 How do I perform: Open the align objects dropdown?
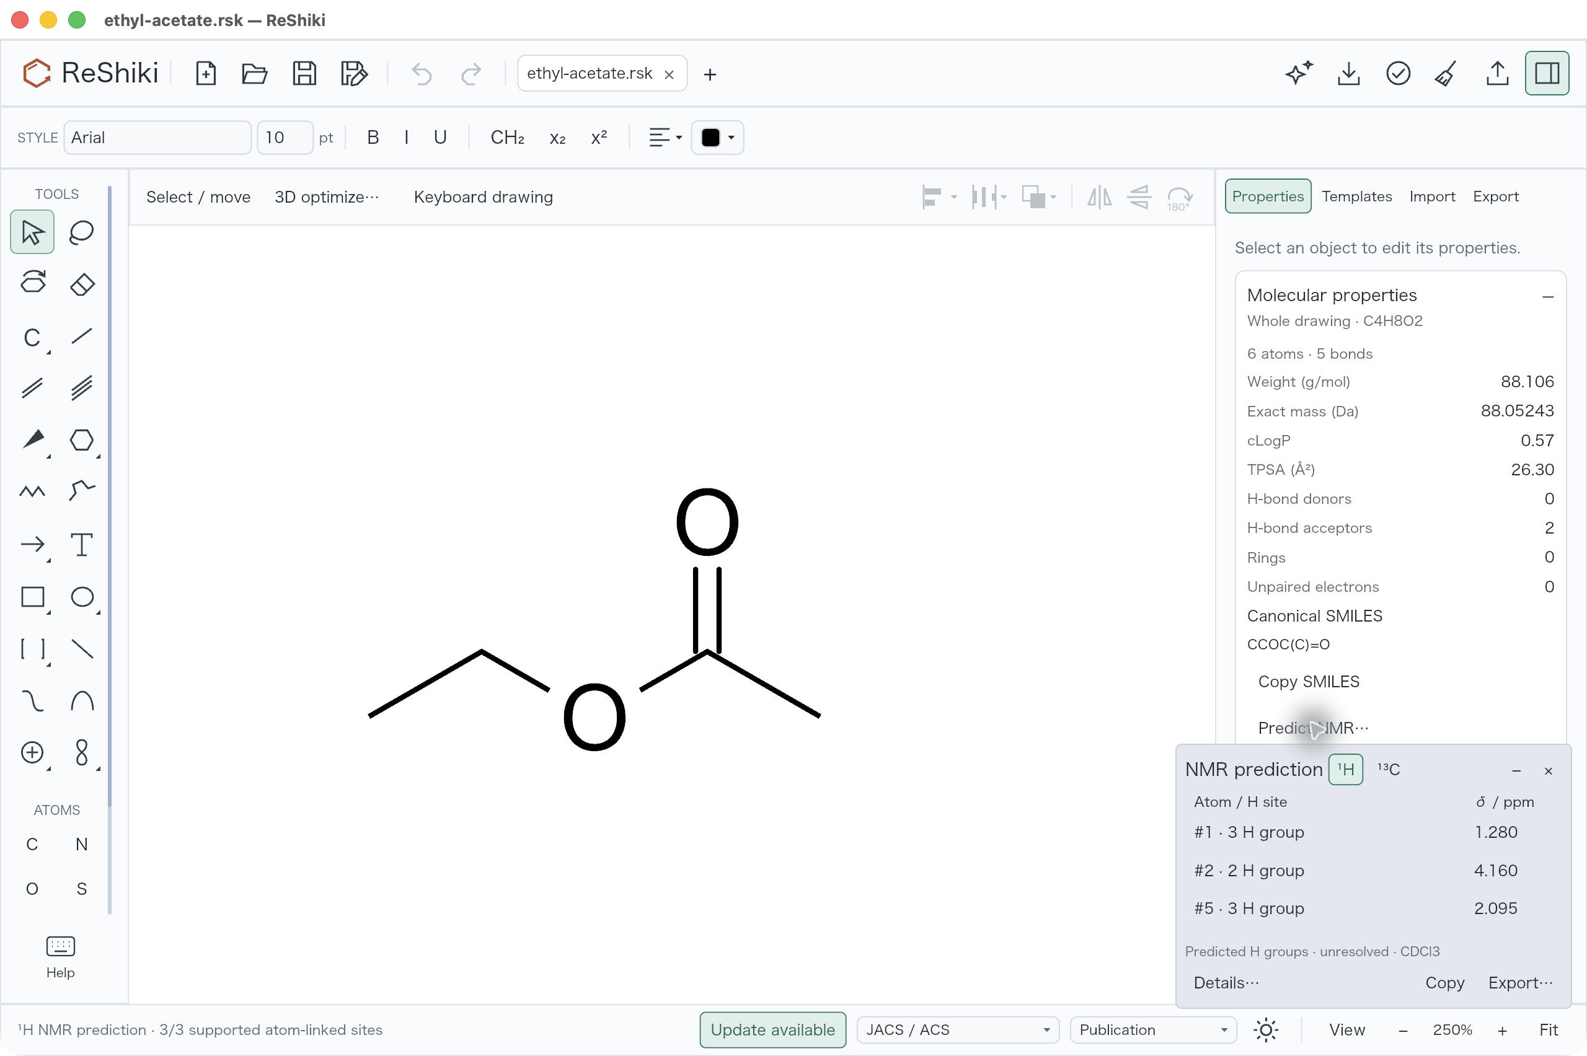coord(939,197)
